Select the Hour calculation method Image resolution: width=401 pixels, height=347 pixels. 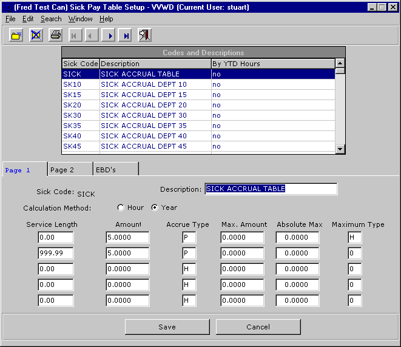click(120, 207)
